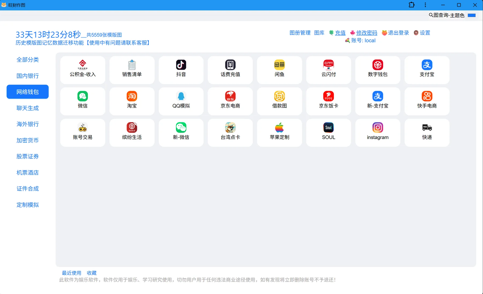Select 国内银行 category

point(28,76)
